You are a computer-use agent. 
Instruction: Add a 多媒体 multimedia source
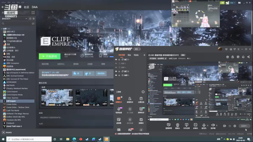click(x=195, y=126)
